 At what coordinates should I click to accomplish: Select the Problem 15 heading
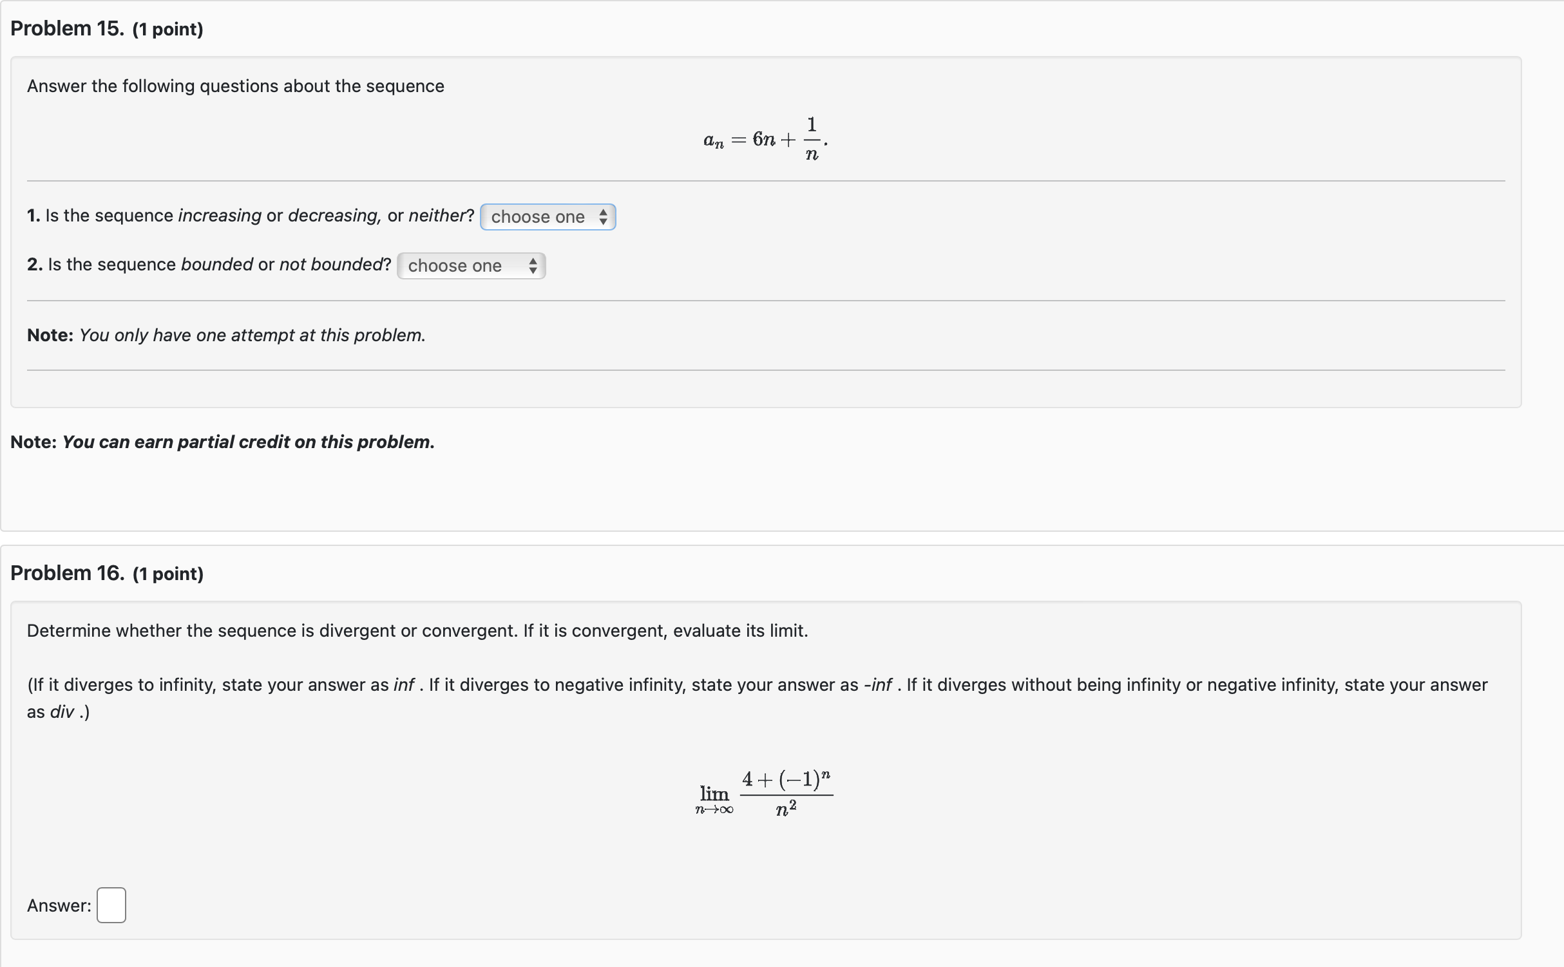click(x=66, y=28)
